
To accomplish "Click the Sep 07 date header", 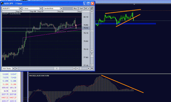I will [40, 12].
